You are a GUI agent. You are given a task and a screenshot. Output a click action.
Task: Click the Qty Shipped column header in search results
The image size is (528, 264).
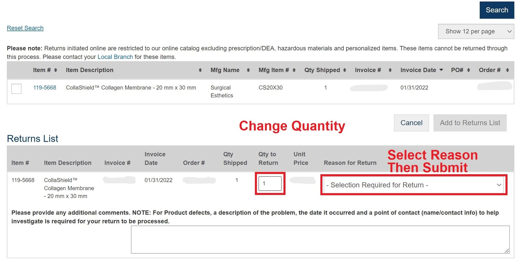(322, 70)
